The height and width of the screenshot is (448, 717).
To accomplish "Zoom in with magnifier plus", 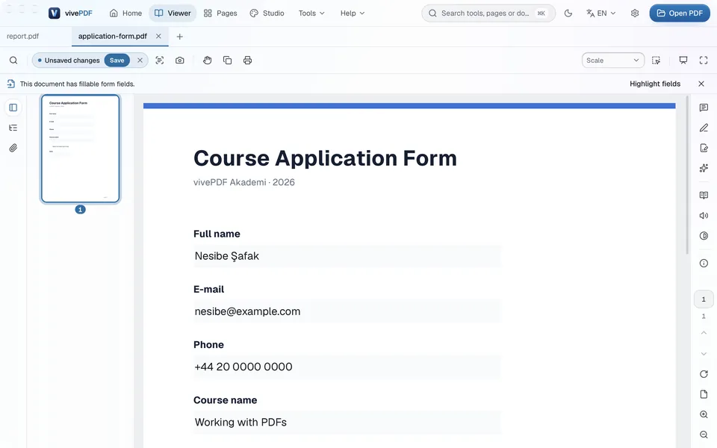I will coord(704,414).
